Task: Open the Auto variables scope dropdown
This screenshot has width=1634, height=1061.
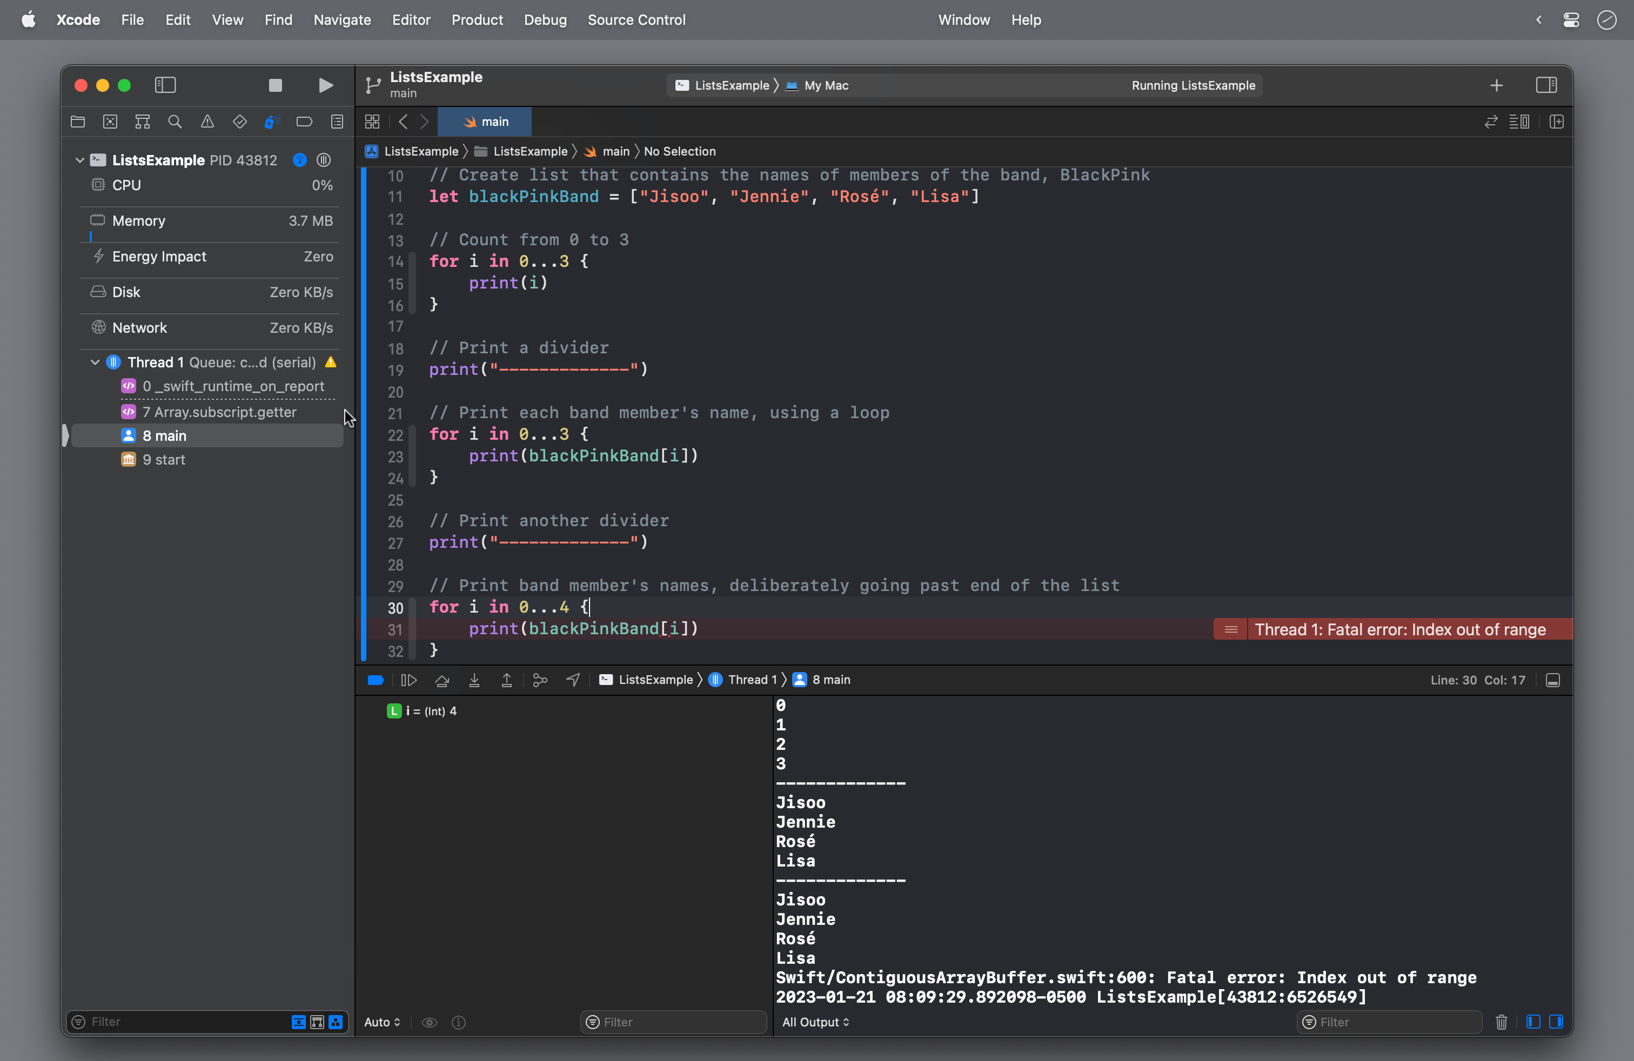Action: pyautogui.click(x=381, y=1022)
